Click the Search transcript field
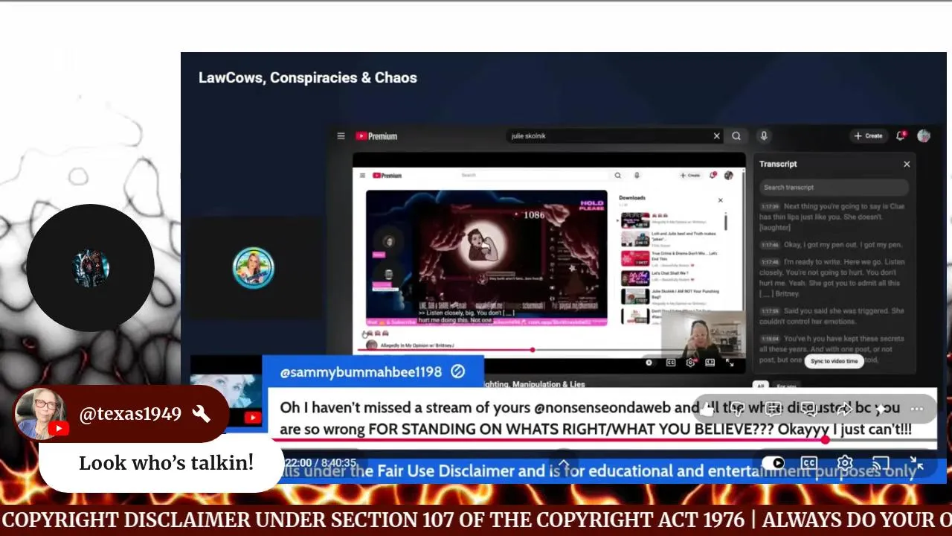 click(x=834, y=188)
